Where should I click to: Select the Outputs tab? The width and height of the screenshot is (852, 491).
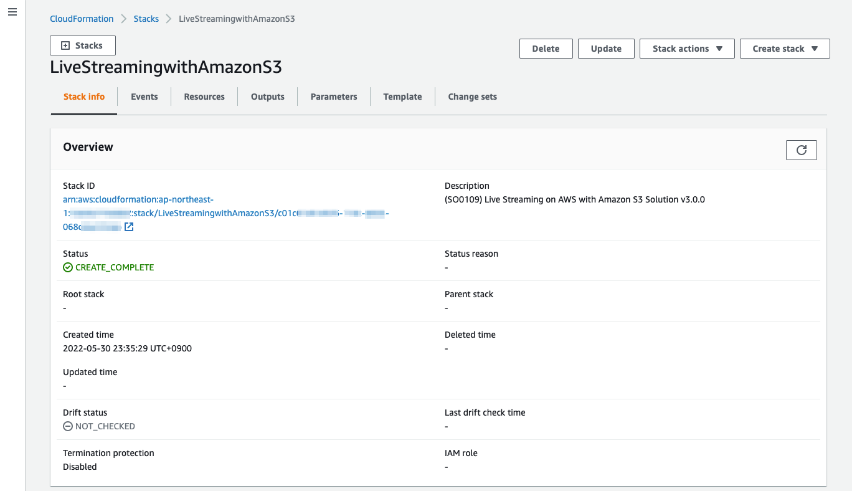pyautogui.click(x=267, y=97)
